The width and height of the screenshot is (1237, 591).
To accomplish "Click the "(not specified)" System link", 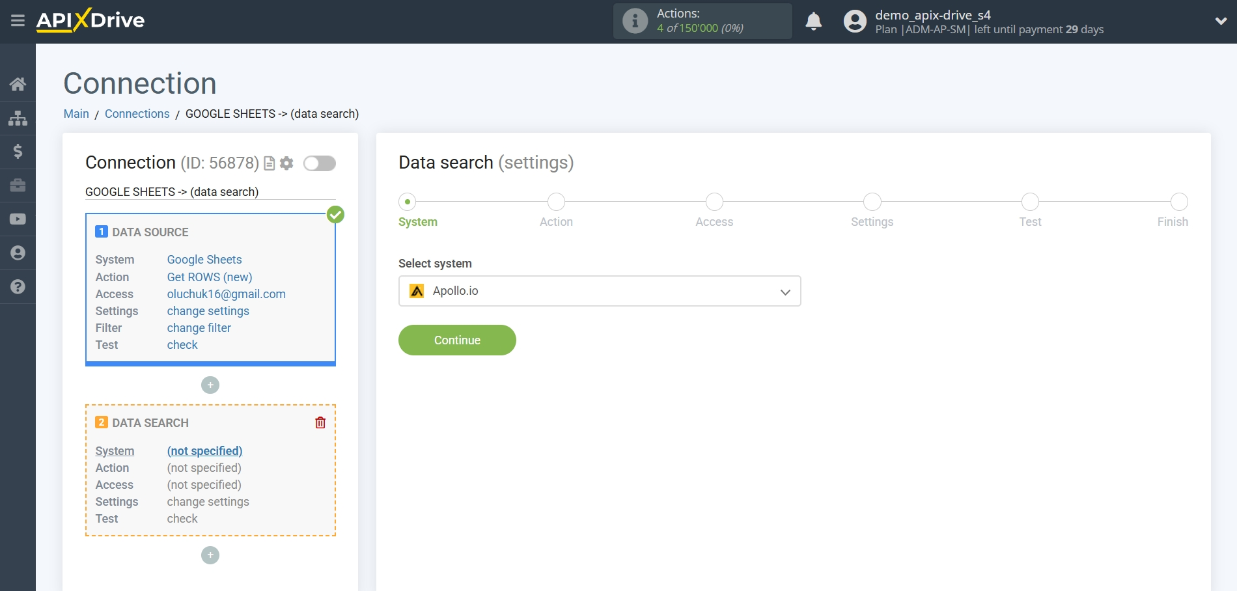I will pyautogui.click(x=204, y=450).
